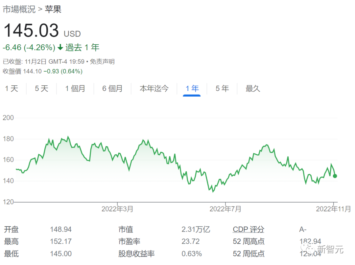Select the 1 天 time range tab
355x265 pixels.
click(x=12, y=89)
